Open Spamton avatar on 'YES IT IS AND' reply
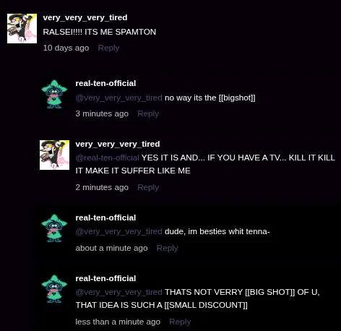The height and width of the screenshot is (331, 341). pos(54,155)
